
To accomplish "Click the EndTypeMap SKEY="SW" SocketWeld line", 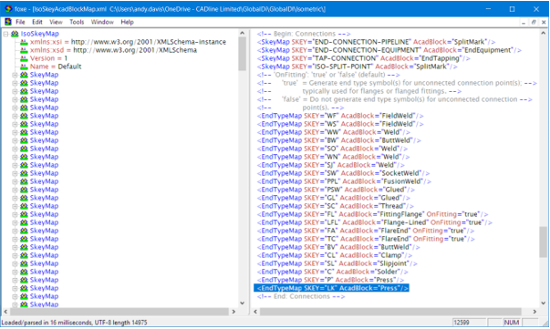I will pyautogui.click(x=343, y=173).
